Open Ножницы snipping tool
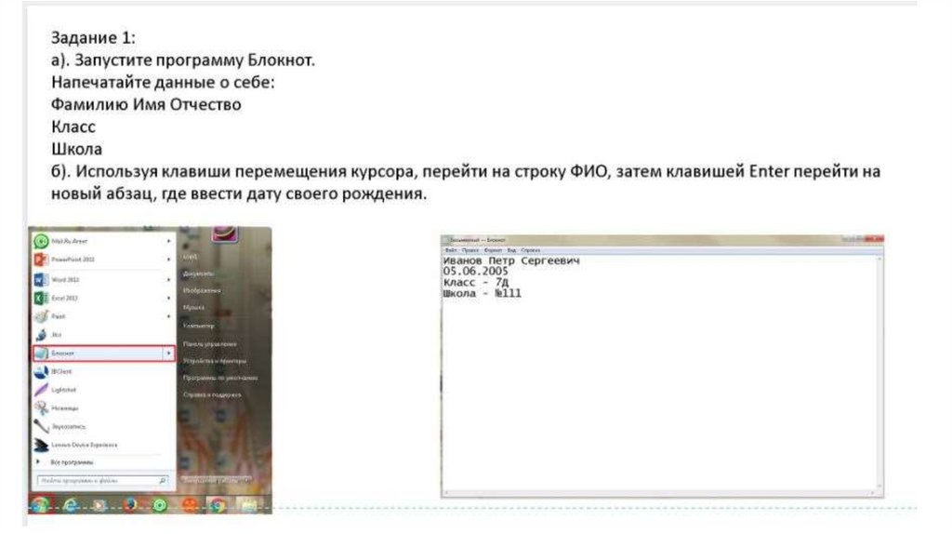The width and height of the screenshot is (952, 534). click(x=103, y=407)
